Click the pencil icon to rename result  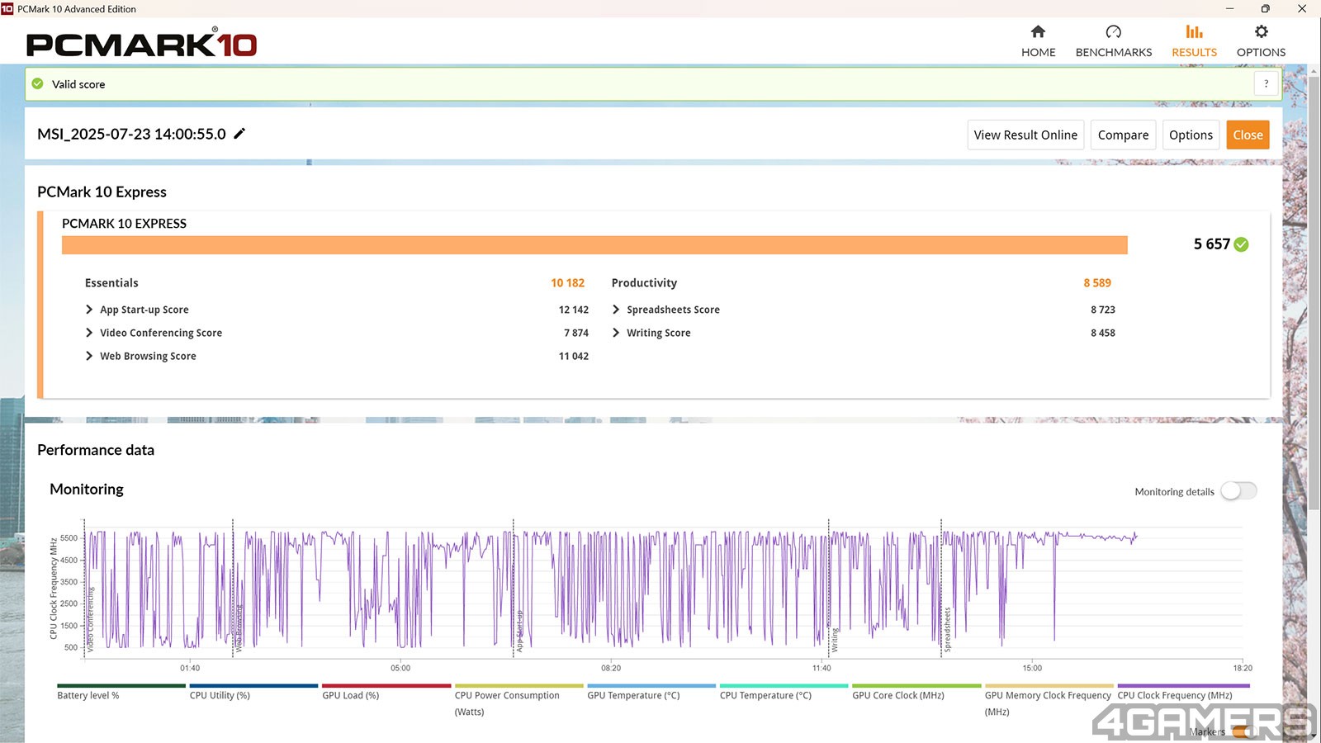pyautogui.click(x=239, y=134)
